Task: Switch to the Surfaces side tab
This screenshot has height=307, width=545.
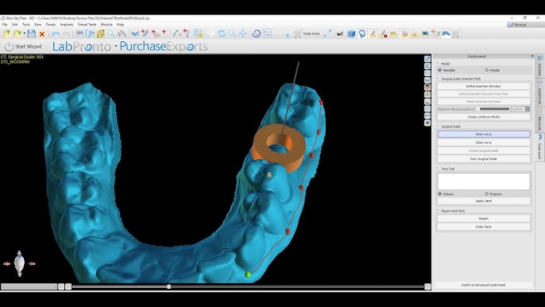Action: click(539, 67)
